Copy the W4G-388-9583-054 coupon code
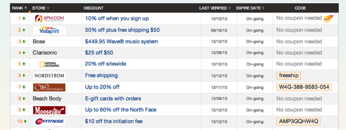The height and width of the screenshot is (130, 346). click(304, 87)
